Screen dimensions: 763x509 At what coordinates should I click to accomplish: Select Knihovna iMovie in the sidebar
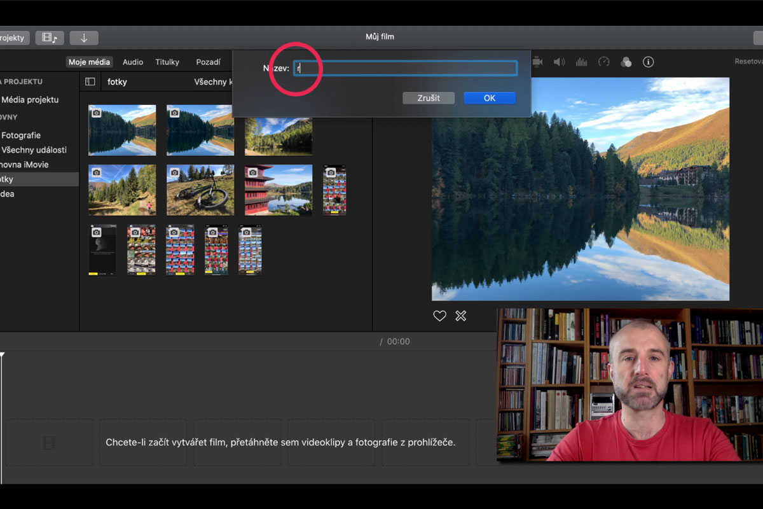[x=24, y=164]
